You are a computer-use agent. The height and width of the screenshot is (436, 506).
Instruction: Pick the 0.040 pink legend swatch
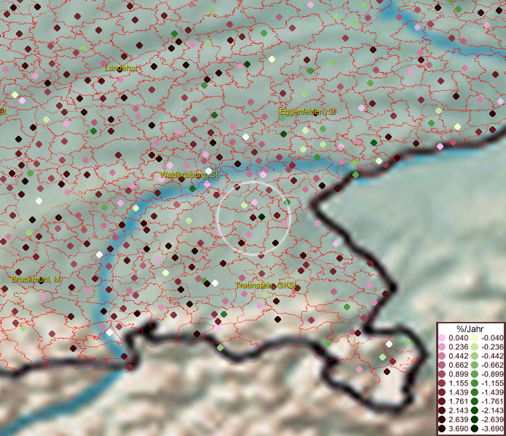click(442, 338)
